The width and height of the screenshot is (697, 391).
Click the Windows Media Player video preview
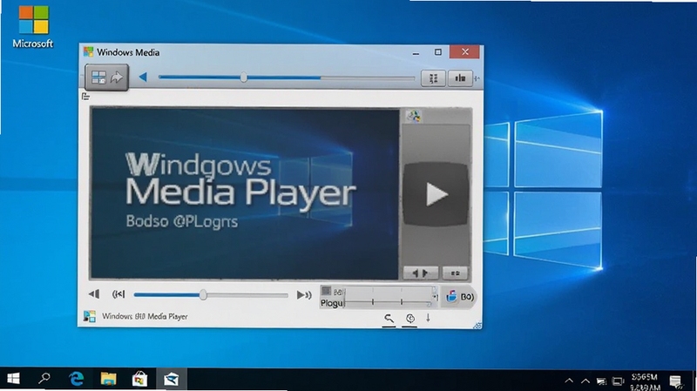coord(245,193)
